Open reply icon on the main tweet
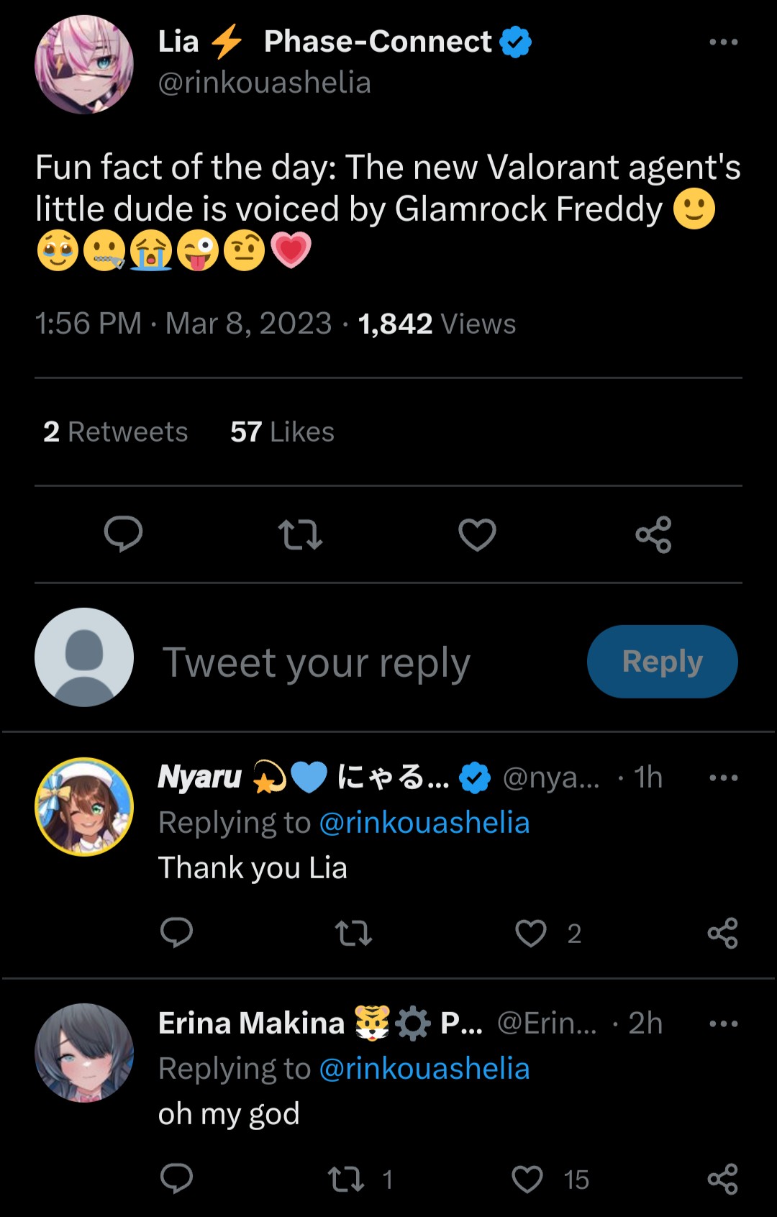The height and width of the screenshot is (1217, 777). tap(123, 534)
